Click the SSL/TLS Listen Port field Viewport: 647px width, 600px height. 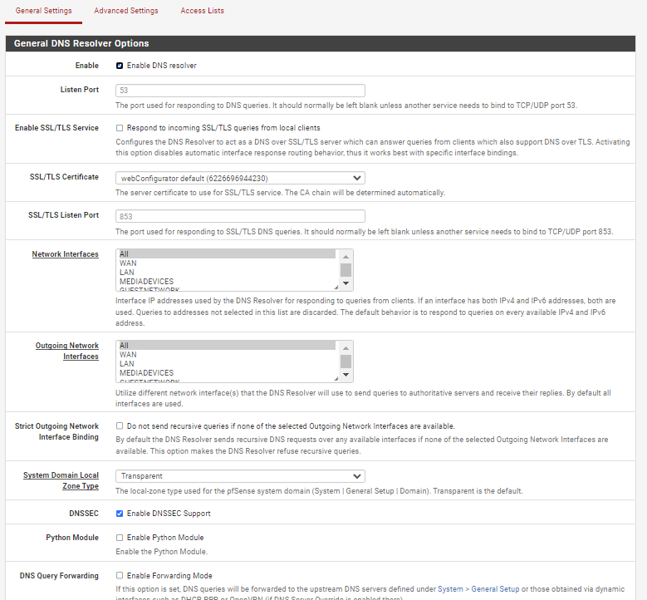240,216
